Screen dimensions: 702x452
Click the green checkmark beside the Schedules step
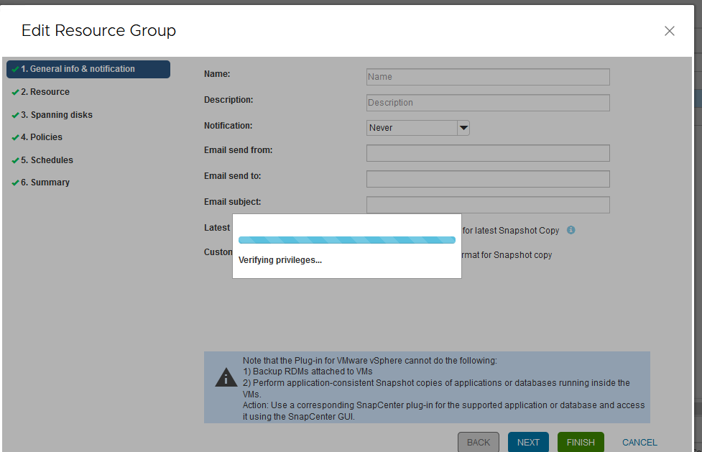(14, 160)
